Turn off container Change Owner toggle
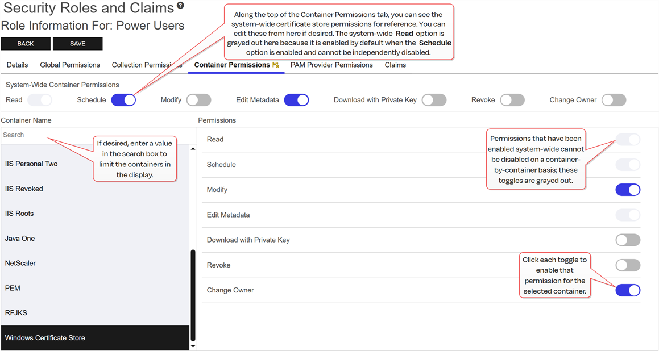 pos(628,290)
